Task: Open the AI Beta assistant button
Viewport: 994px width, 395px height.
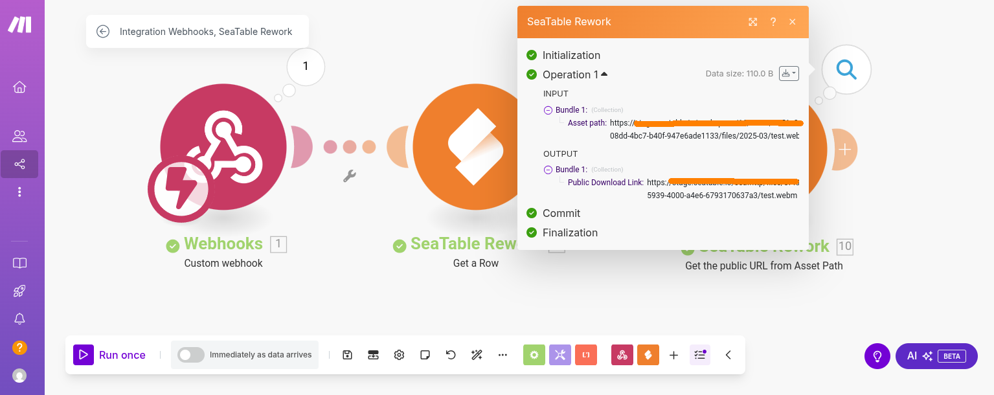Action: click(936, 356)
